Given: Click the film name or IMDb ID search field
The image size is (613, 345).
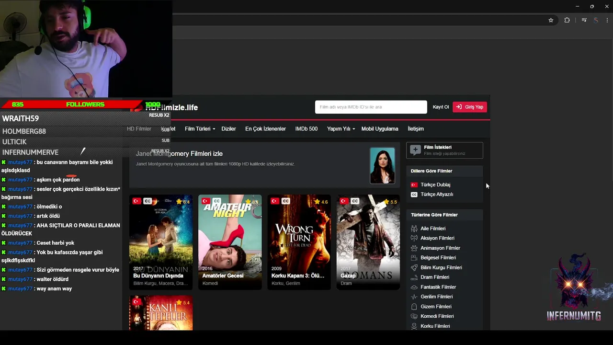Looking at the screenshot, I should click(x=371, y=107).
